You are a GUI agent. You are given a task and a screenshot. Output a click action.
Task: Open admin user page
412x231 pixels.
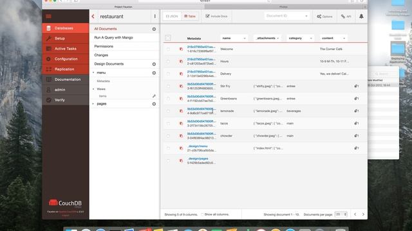click(66, 90)
